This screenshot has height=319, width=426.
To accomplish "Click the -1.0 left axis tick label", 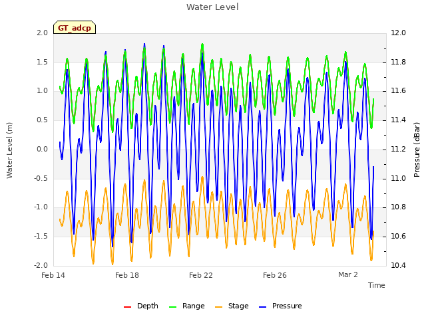I will pyautogui.click(x=41, y=207).
